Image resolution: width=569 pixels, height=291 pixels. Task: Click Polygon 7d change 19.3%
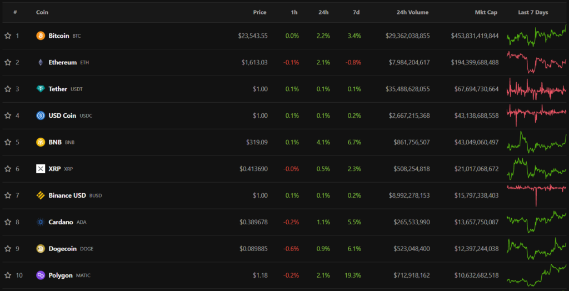coord(353,275)
